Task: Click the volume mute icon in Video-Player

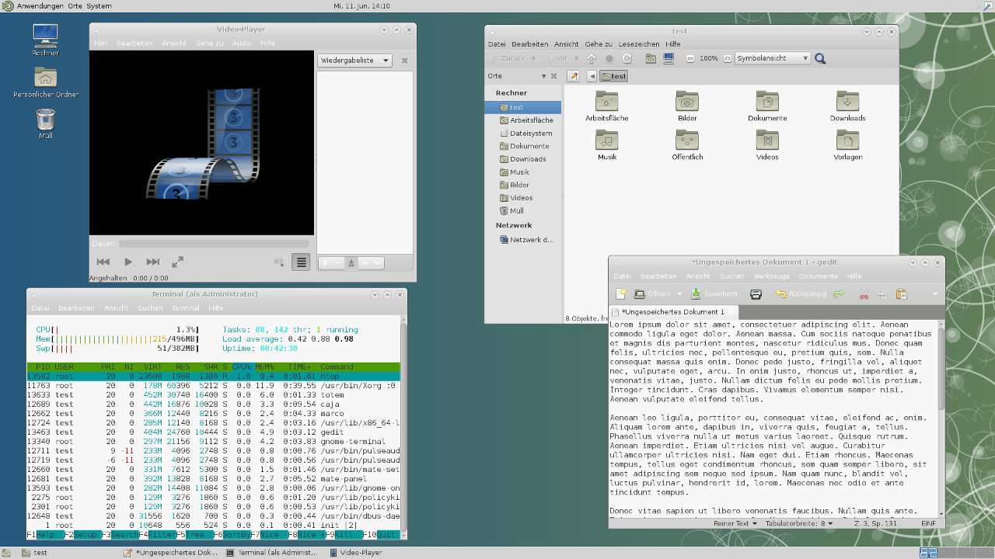Action: click(x=279, y=262)
